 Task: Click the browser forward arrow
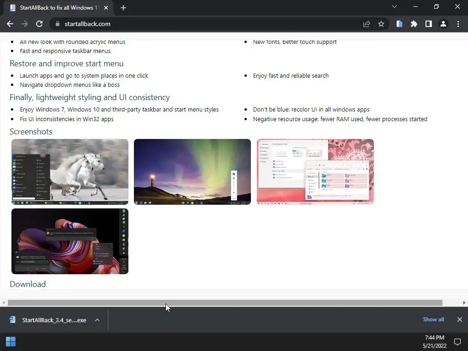click(x=25, y=24)
